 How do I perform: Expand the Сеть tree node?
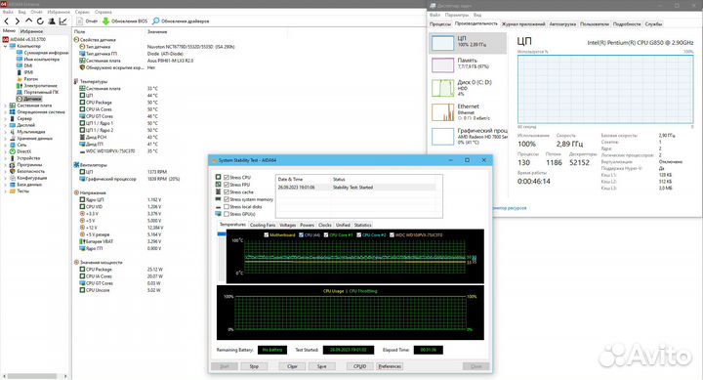pos(6,145)
